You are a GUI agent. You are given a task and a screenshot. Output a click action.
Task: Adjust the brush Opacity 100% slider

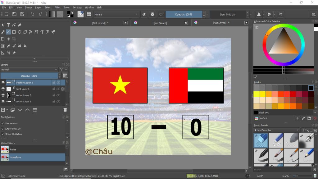point(184,14)
